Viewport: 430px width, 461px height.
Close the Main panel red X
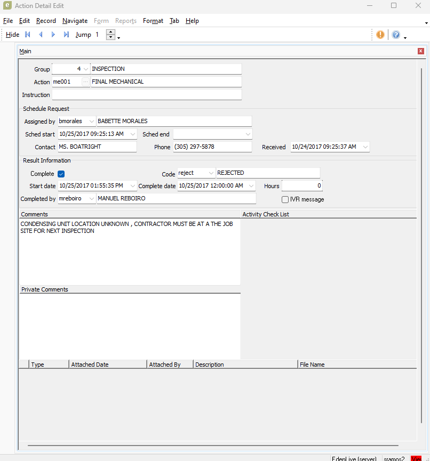coord(421,51)
